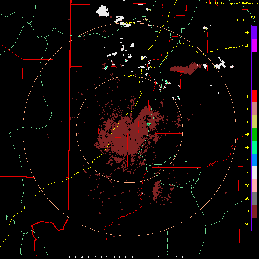This screenshot has height=259, width=259.
Task: Click the black radar site dot at center
Action: tap(130, 129)
